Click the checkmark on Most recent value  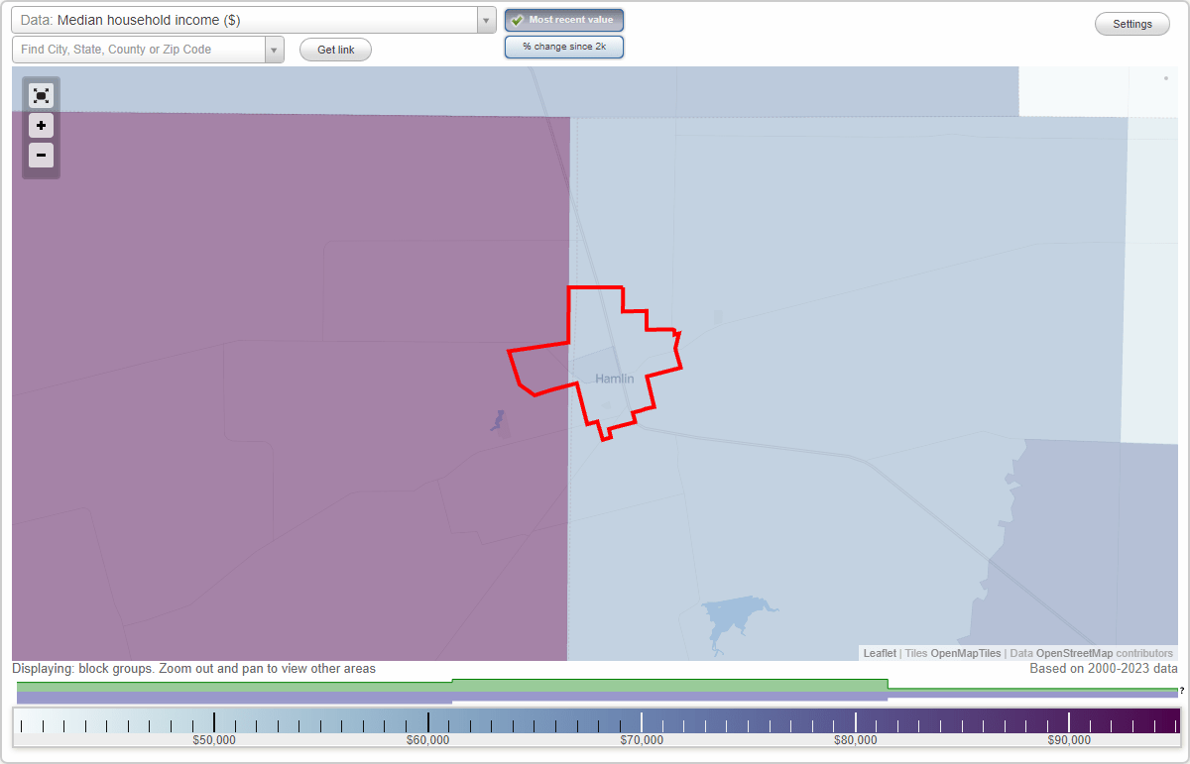pyautogui.click(x=517, y=19)
